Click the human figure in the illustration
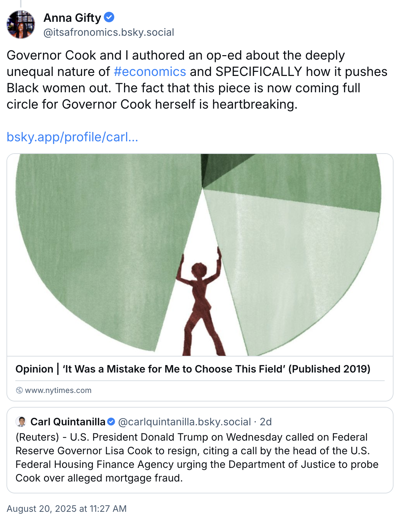 (x=200, y=303)
